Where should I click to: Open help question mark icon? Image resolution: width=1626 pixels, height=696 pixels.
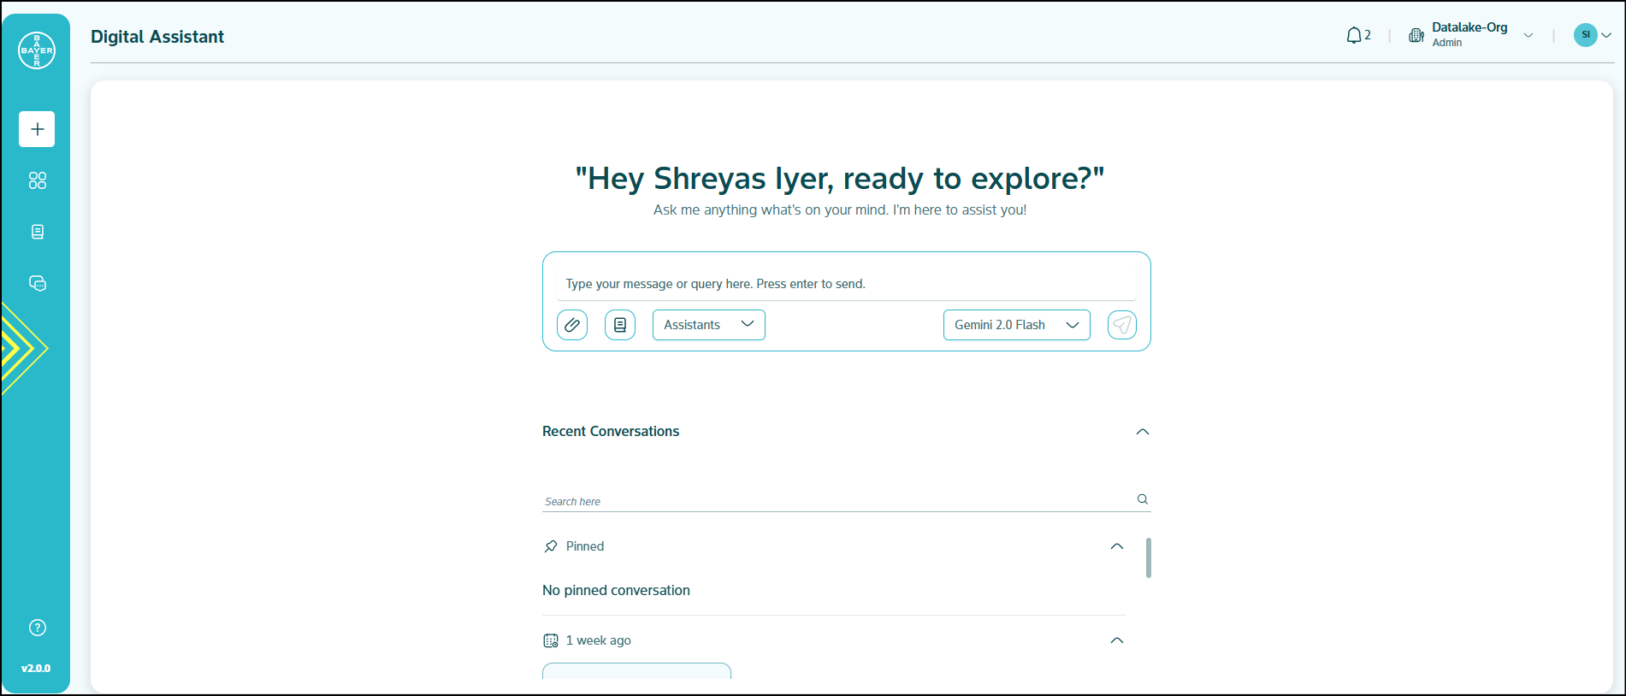pyautogui.click(x=37, y=628)
